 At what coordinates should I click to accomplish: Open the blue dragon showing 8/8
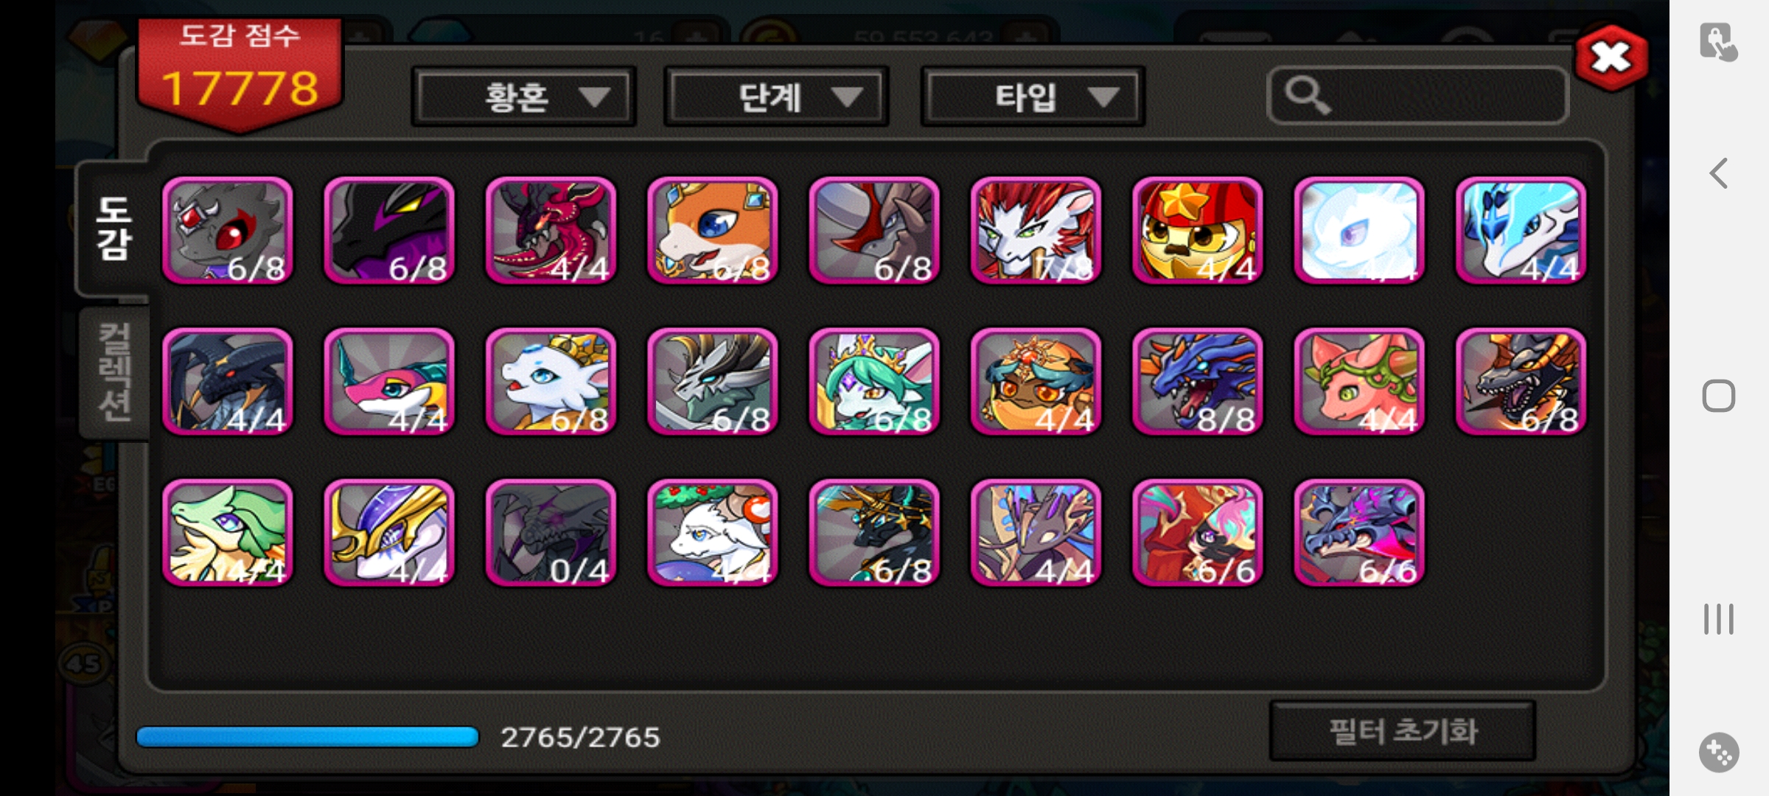pyautogui.click(x=1198, y=382)
